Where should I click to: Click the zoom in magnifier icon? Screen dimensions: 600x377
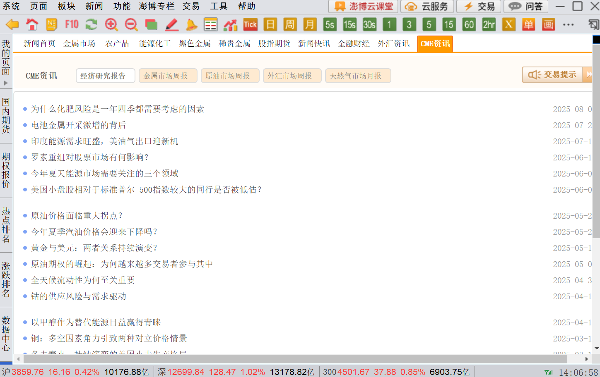coord(111,25)
